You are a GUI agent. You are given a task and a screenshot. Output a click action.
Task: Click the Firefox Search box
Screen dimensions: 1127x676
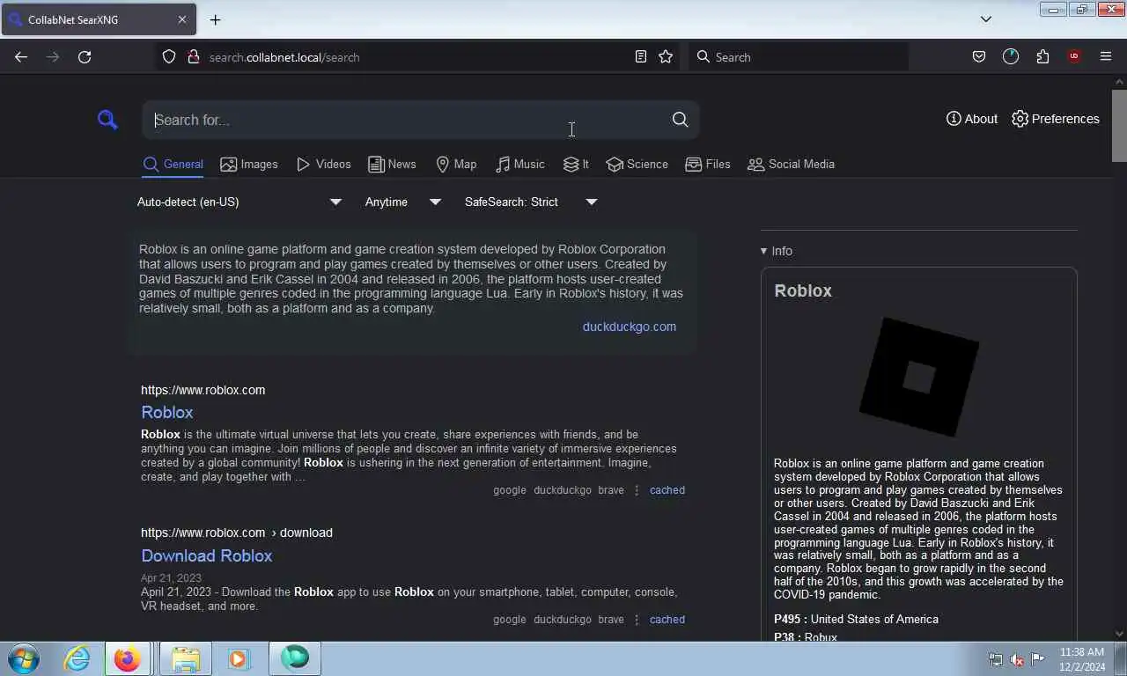799,57
